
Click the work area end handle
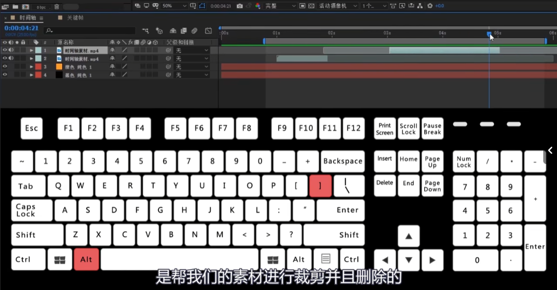pos(545,41)
